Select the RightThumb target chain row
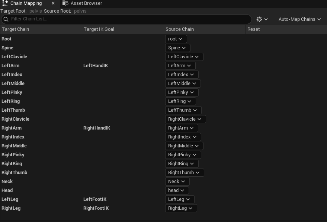This screenshot has height=222, width=327. point(15,173)
